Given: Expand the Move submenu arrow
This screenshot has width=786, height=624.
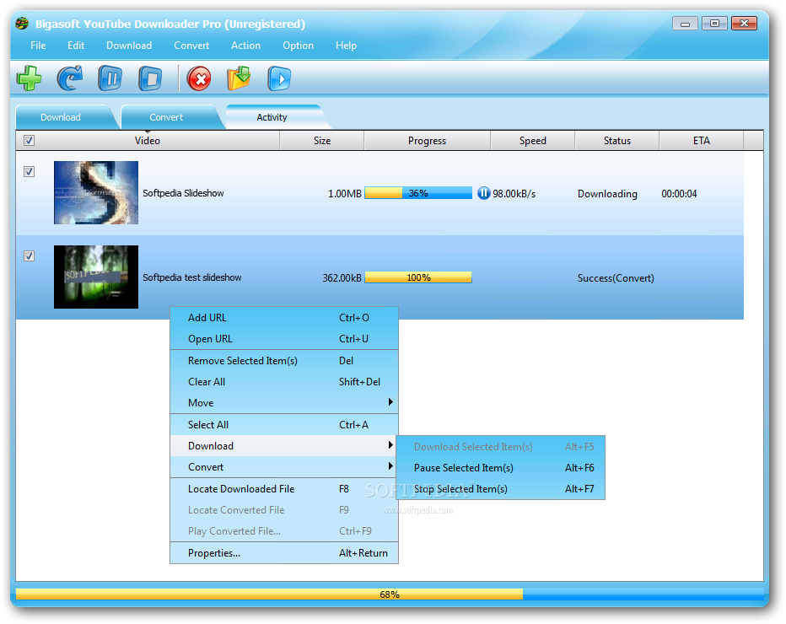Looking at the screenshot, I should (390, 402).
